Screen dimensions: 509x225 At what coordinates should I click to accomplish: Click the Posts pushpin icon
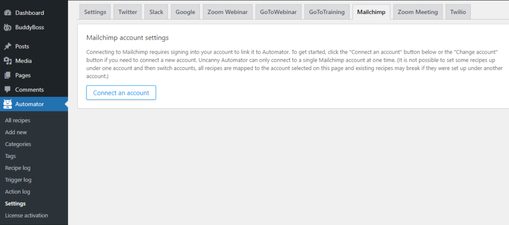point(7,46)
